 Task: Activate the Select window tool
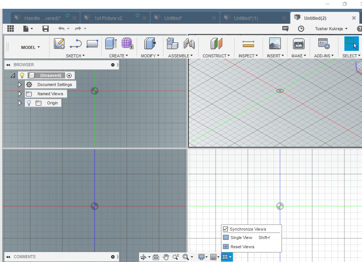tap(352, 44)
